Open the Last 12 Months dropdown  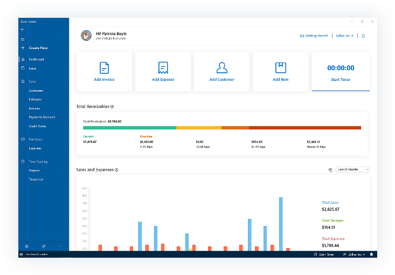[352, 169]
